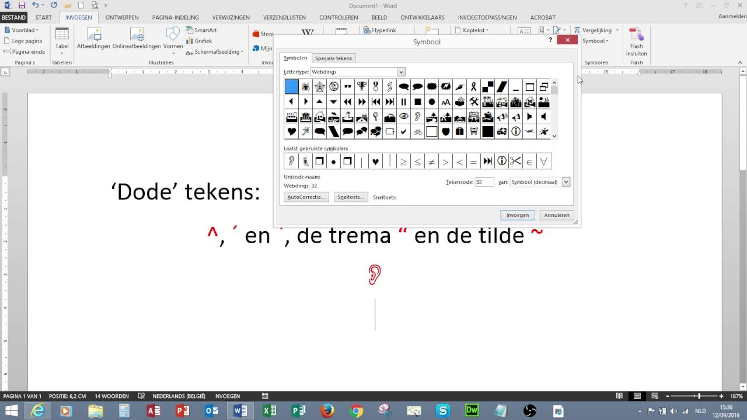Choose the awareness ribbon symbol
This screenshot has height=420, width=747.
[x=474, y=87]
